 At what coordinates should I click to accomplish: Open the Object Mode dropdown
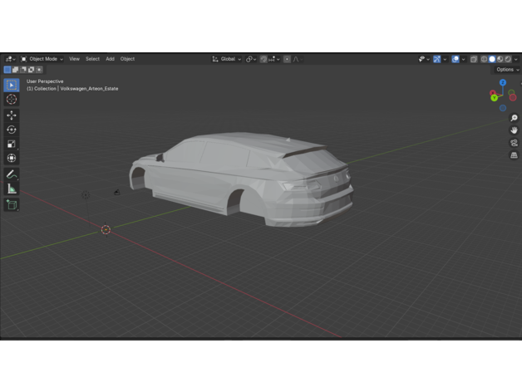tap(42, 59)
